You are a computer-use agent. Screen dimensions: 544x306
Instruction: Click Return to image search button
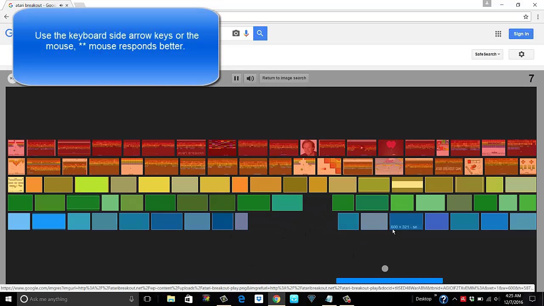pyautogui.click(x=284, y=78)
